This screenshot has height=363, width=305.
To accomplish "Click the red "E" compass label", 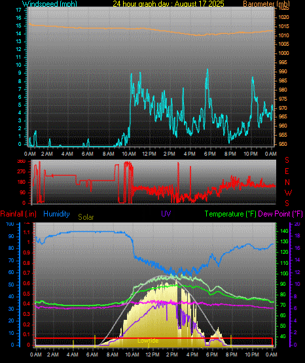I will pyautogui.click(x=287, y=171).
